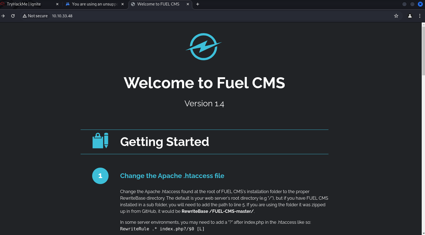Click the Fuel CMS lightning bolt logo

(x=204, y=47)
